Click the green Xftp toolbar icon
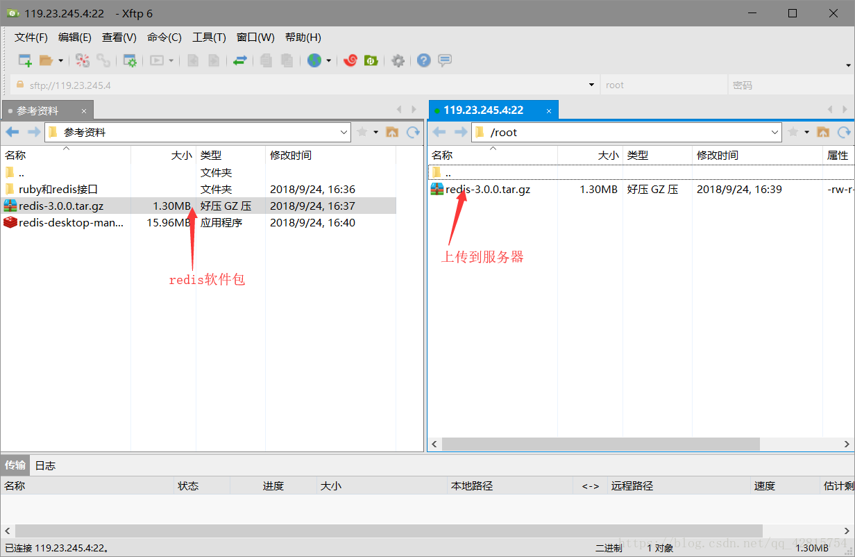 (x=371, y=60)
